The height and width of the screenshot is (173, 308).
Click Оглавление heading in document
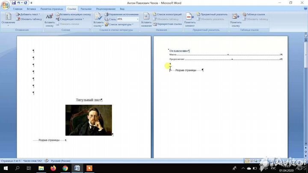point(179,51)
